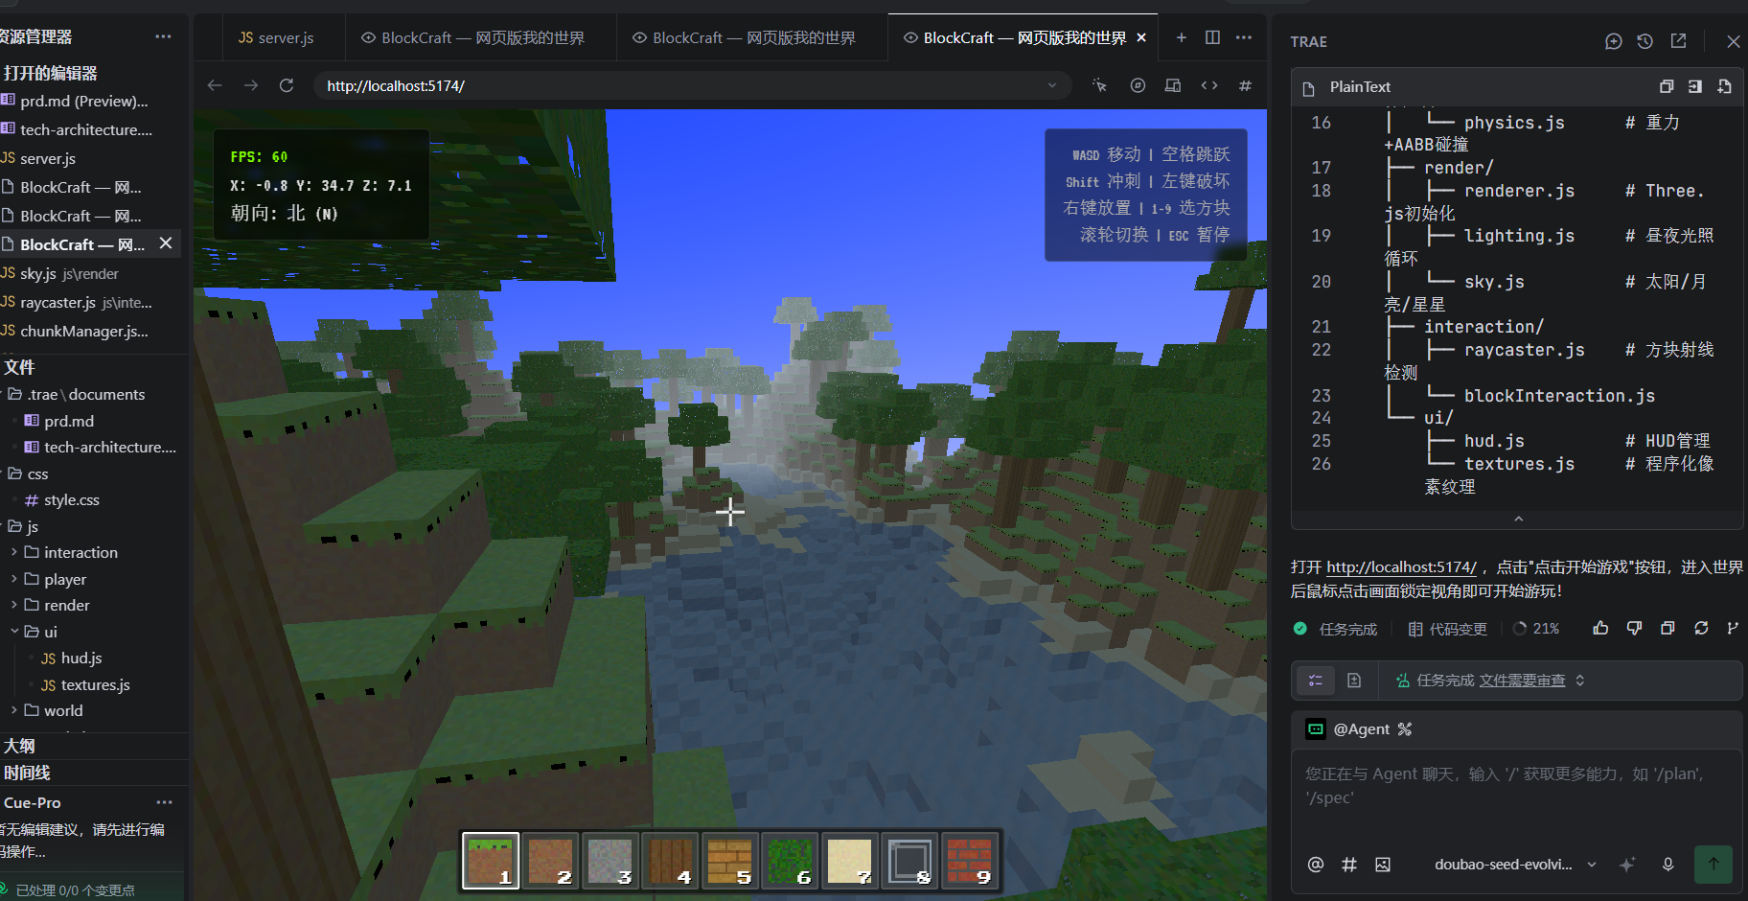Split the editor layout
Screen dimensions: 1748x901
pos(1212,37)
